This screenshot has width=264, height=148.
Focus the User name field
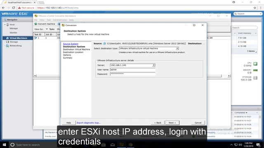coord(132,69)
